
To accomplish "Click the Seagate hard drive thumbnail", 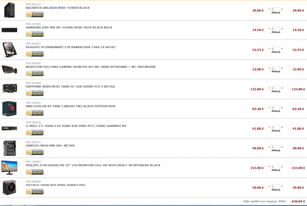I will point(9,50).
